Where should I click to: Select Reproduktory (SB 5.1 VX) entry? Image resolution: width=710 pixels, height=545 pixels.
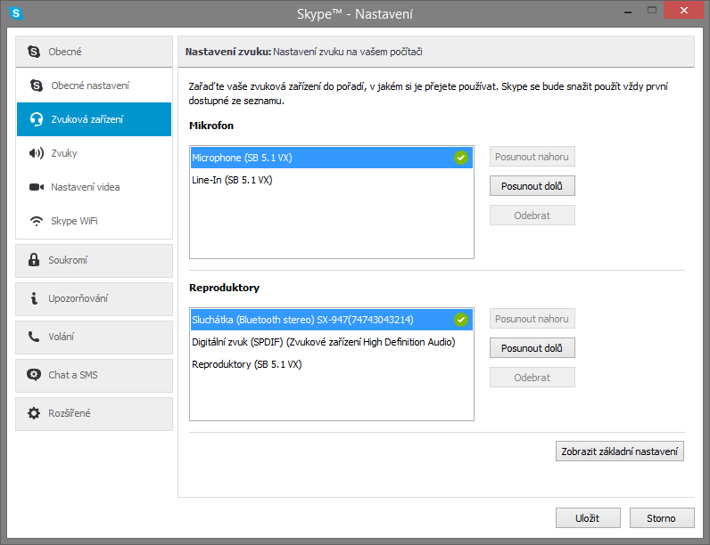[332, 364]
